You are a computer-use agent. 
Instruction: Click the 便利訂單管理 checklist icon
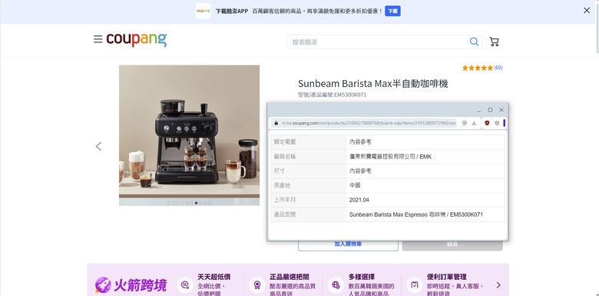pyautogui.click(x=415, y=285)
